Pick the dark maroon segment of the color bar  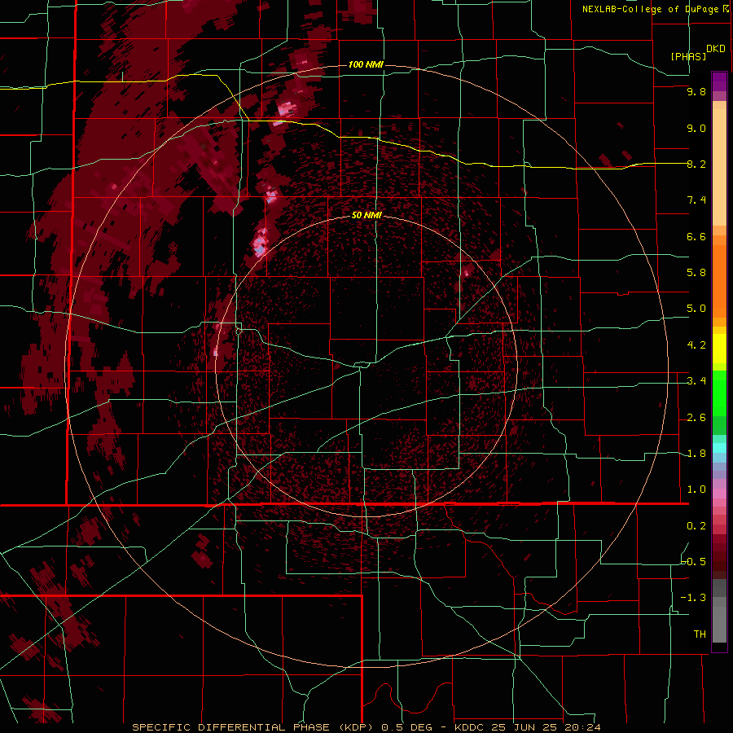pyautogui.click(x=719, y=559)
